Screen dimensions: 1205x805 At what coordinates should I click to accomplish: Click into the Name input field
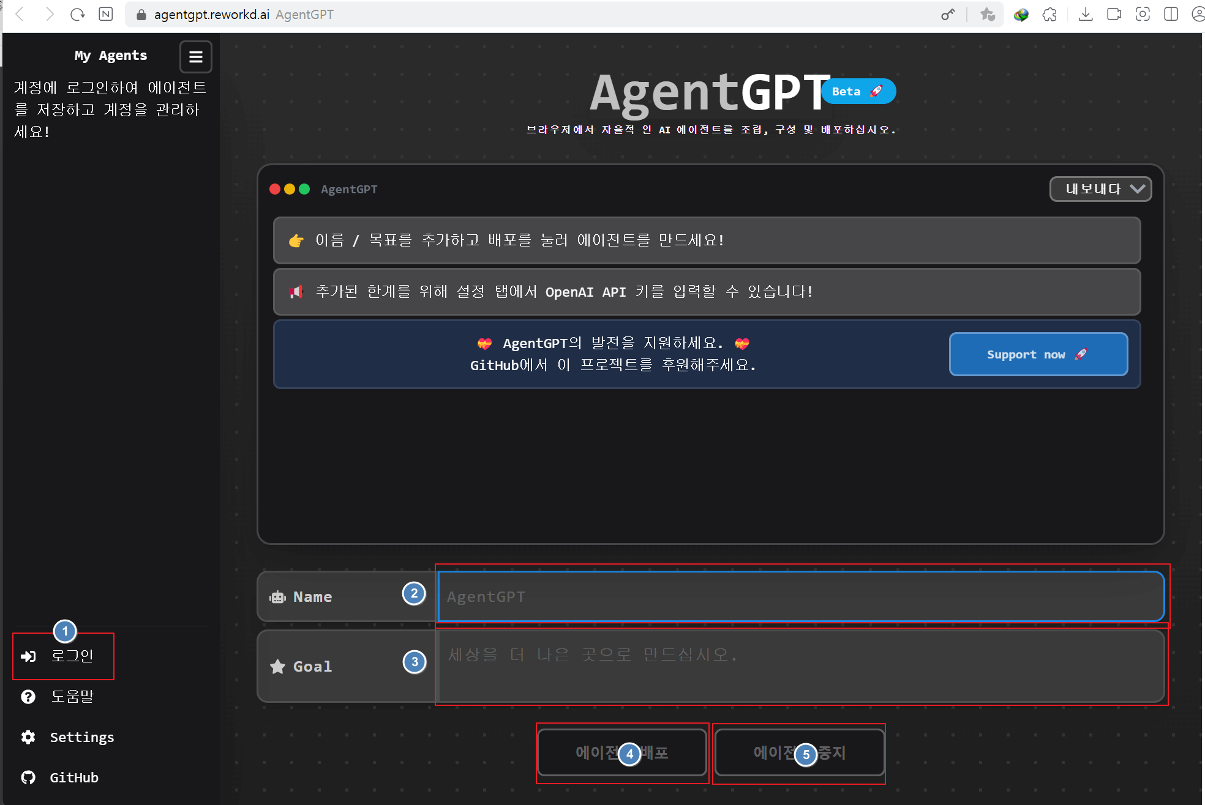(801, 596)
